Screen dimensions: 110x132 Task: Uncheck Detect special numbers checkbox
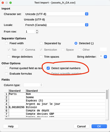tap(48, 68)
